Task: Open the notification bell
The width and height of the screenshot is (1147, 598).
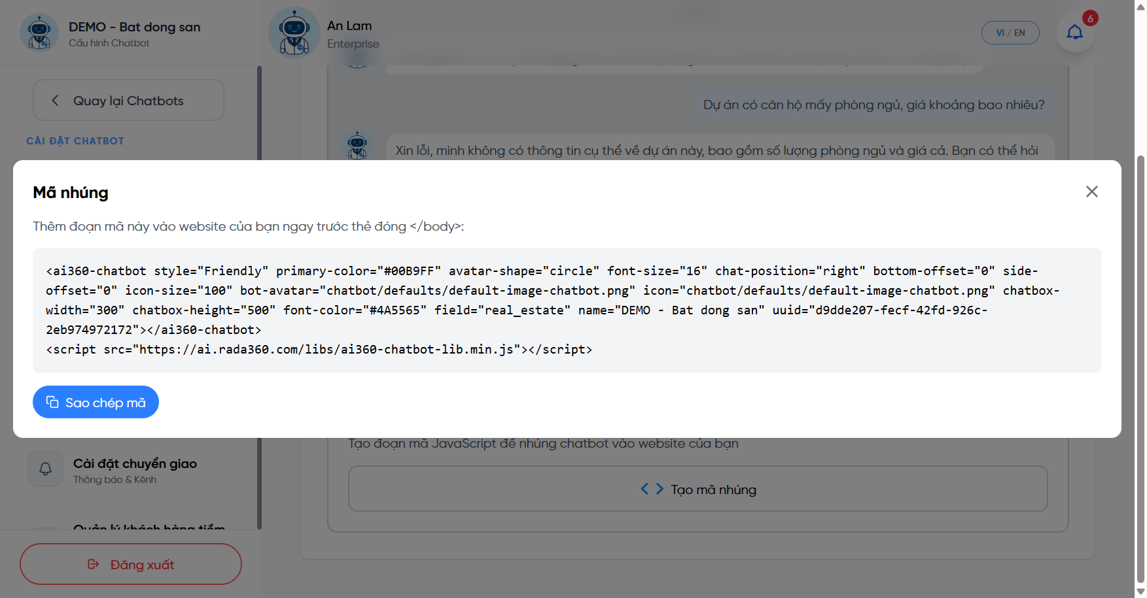Action: point(1074,33)
